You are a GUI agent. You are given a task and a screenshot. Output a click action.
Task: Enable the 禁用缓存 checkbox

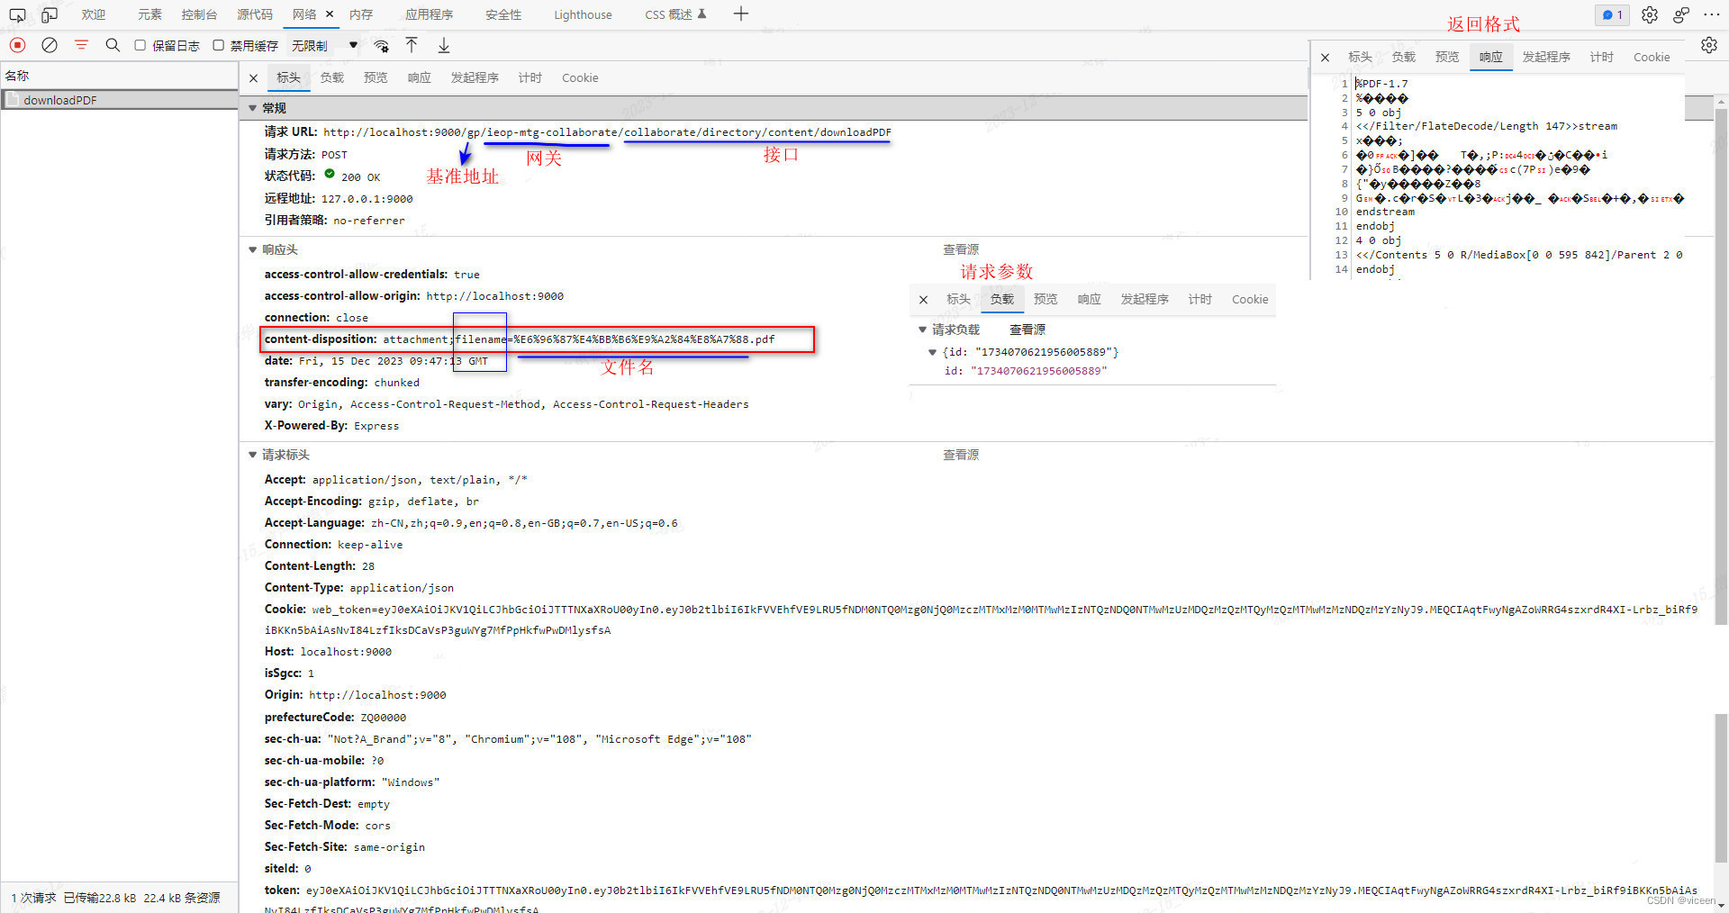[x=219, y=45]
